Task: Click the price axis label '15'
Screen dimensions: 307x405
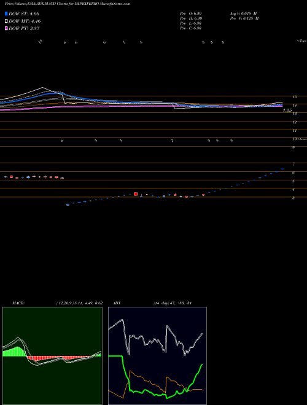Action: point(294,97)
